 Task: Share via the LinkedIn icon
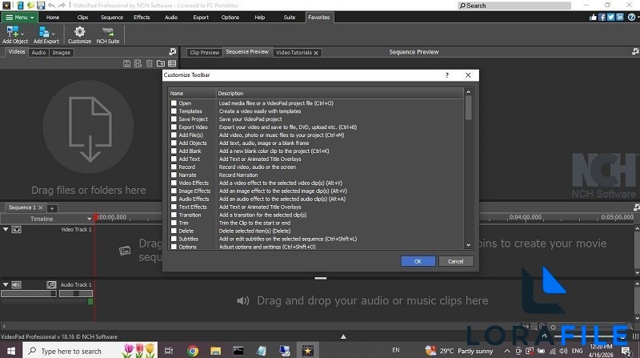(620, 17)
